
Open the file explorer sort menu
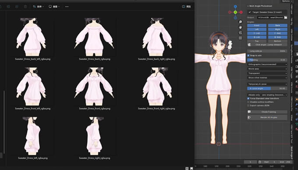click(x=39, y=7)
